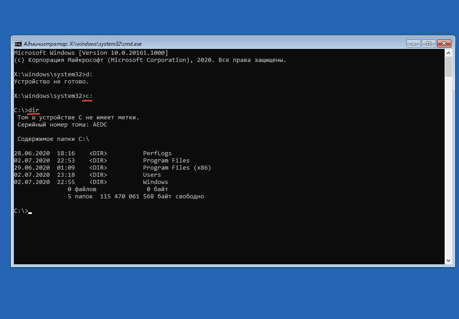The width and height of the screenshot is (459, 319).
Task: Click the d: command on first prompt
Action: tap(89, 74)
